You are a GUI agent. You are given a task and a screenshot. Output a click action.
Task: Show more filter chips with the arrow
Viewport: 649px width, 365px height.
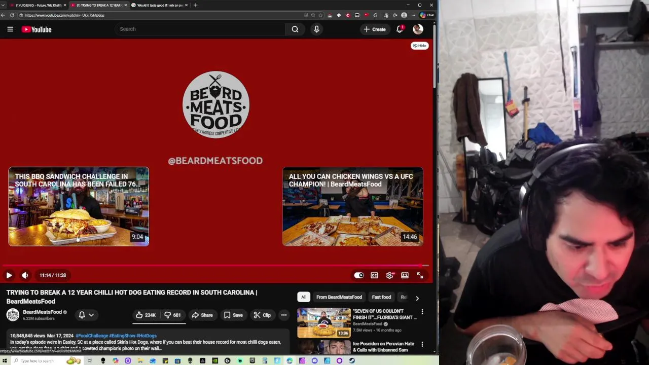tap(417, 298)
